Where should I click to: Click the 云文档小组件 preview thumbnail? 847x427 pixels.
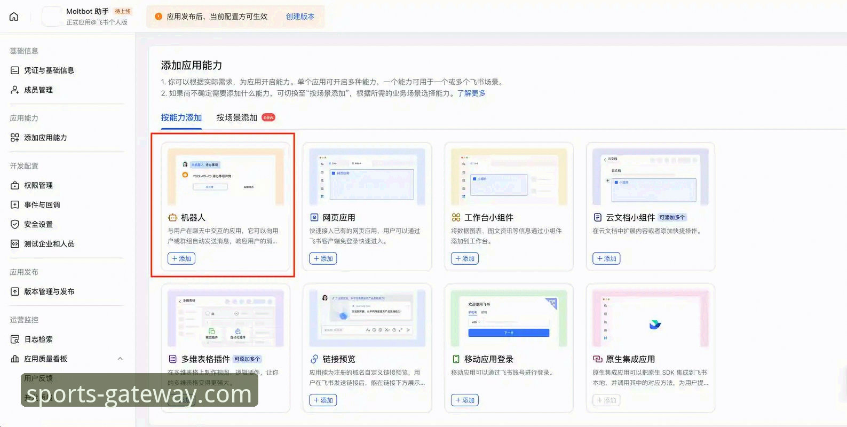point(651,177)
